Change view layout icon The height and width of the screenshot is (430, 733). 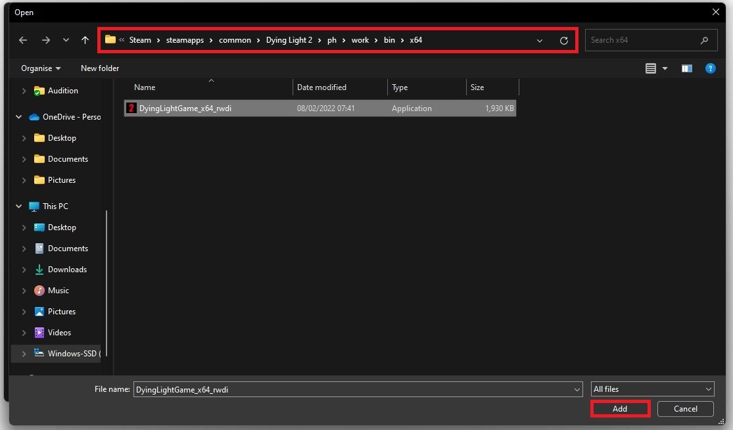pyautogui.click(x=650, y=68)
